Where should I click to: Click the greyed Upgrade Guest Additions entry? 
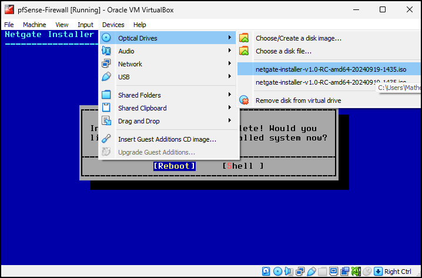(x=169, y=152)
